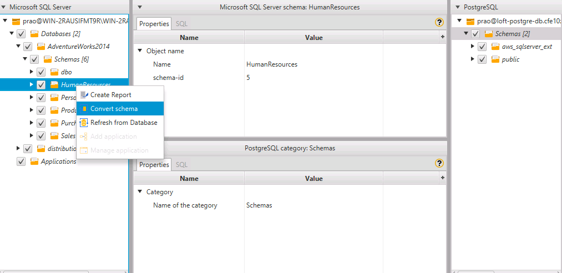The height and width of the screenshot is (273, 562).
Task: Collapse the PostgreSQL Schemas [2] node
Action: pos(466,34)
